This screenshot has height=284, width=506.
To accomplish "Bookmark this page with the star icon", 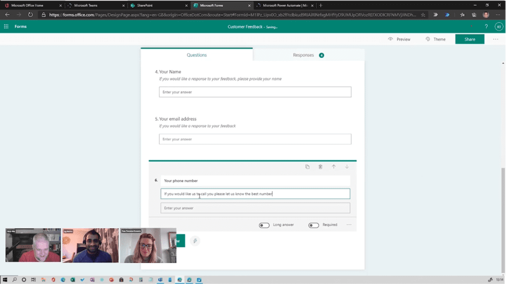I will pos(423,15).
